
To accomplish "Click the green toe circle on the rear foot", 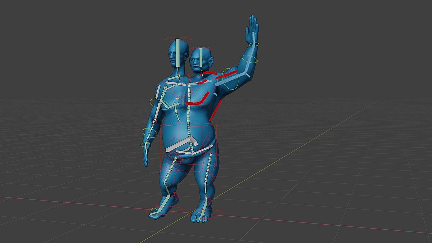I will click(201, 217).
